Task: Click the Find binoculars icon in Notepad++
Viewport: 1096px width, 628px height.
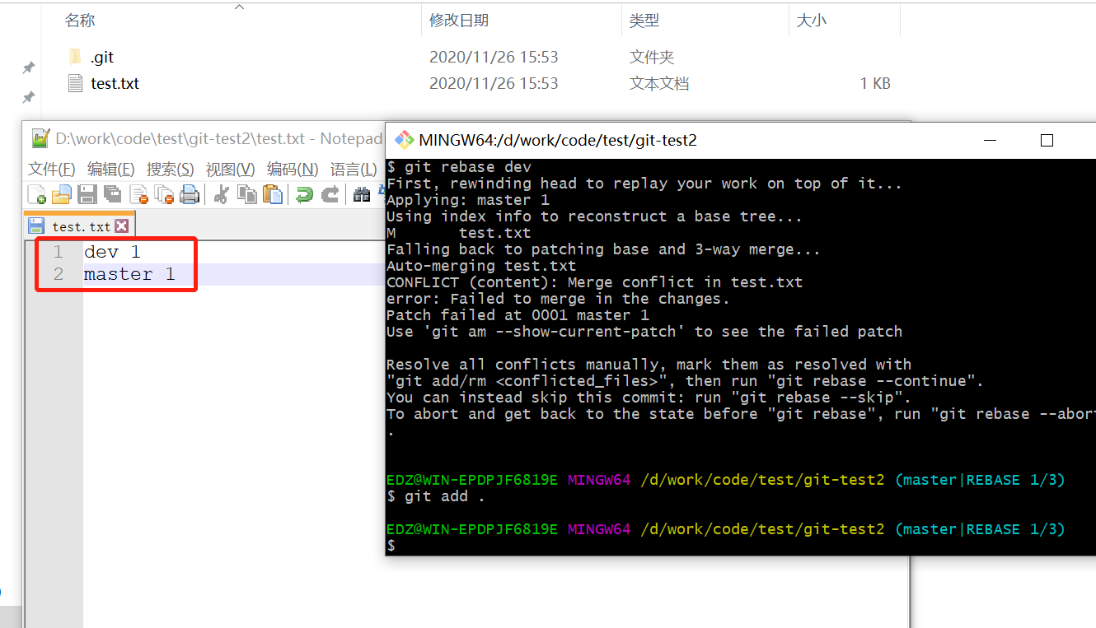Action: coord(361,194)
